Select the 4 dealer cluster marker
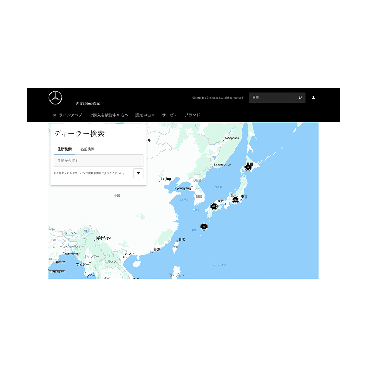Viewport: 367px width, 367px height. tap(204, 227)
